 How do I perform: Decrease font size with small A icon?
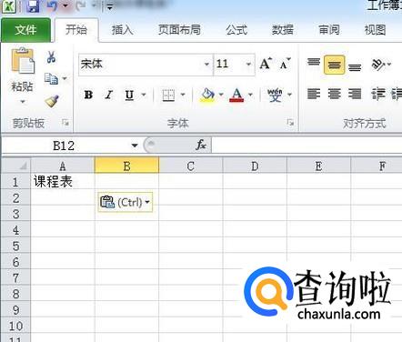coord(285,64)
